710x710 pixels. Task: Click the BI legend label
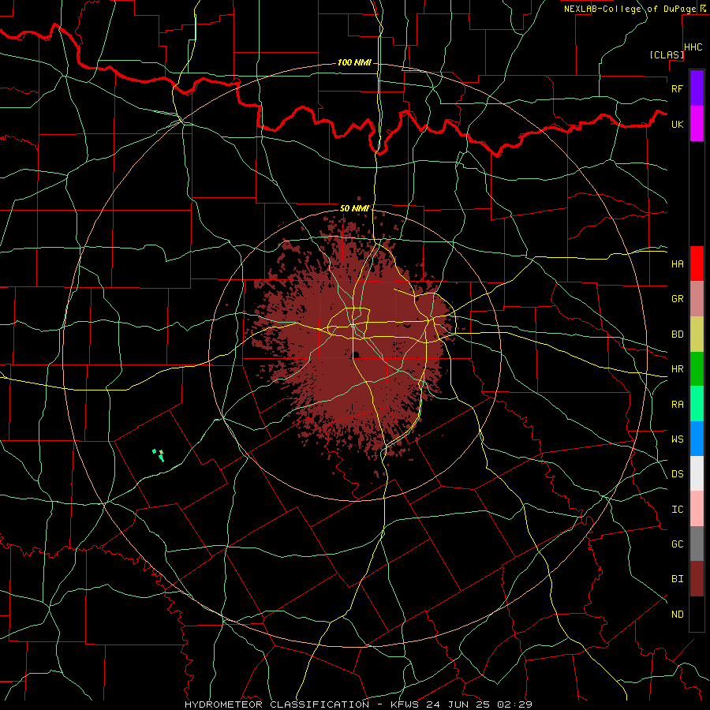click(x=677, y=579)
